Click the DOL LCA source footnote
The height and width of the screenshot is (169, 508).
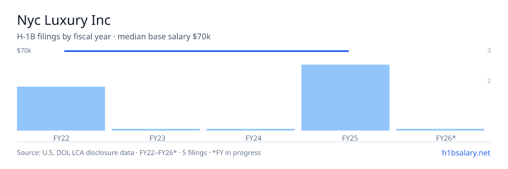click(x=139, y=153)
